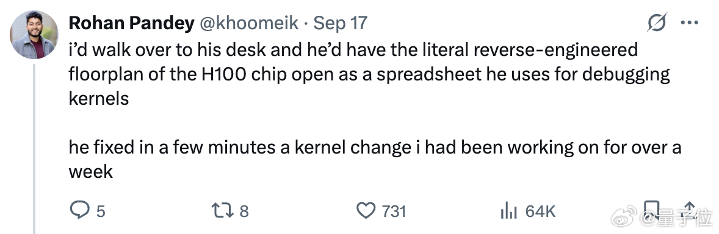719x234 pixels.
Task: Open tweet by clicking the H100 floorplan paragraph
Action: click(x=370, y=74)
